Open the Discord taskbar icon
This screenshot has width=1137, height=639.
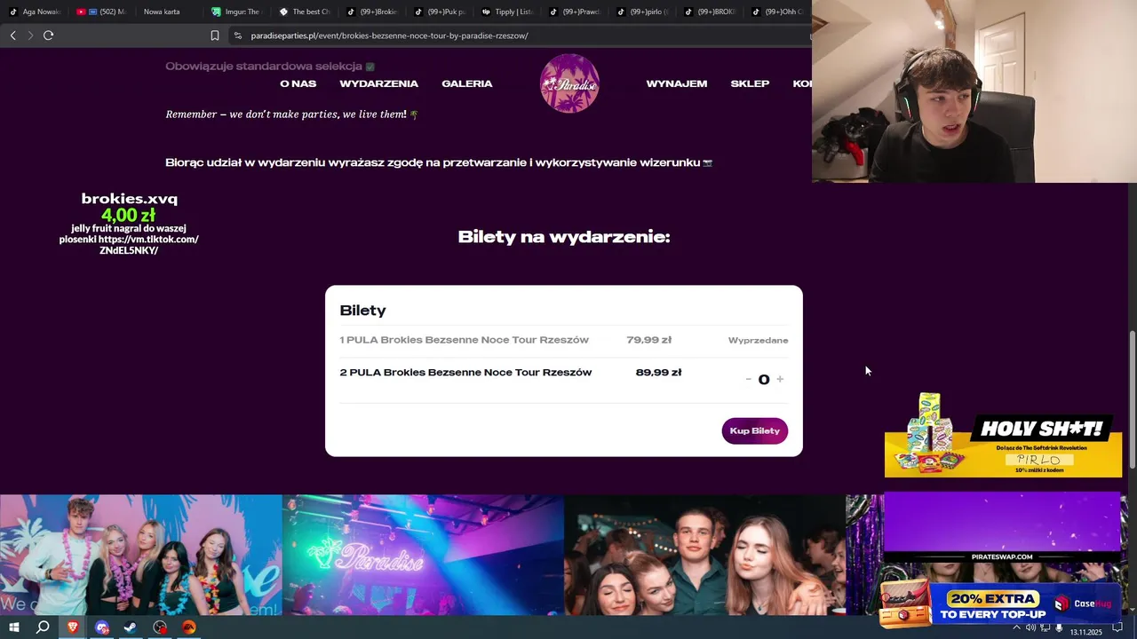tap(102, 627)
